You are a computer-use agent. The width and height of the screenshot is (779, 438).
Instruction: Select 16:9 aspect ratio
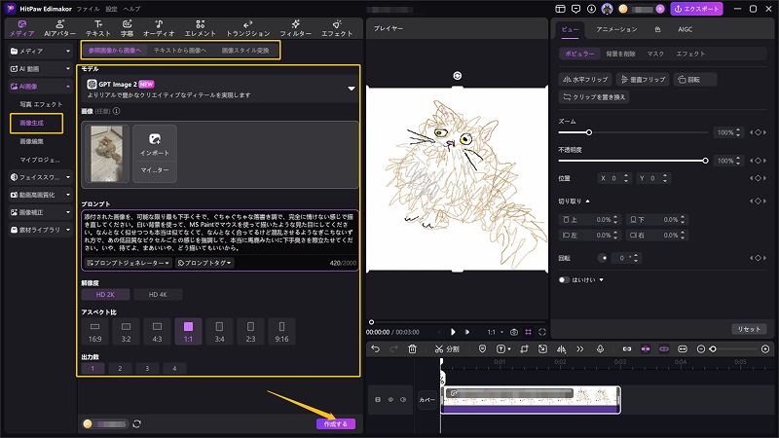point(94,332)
